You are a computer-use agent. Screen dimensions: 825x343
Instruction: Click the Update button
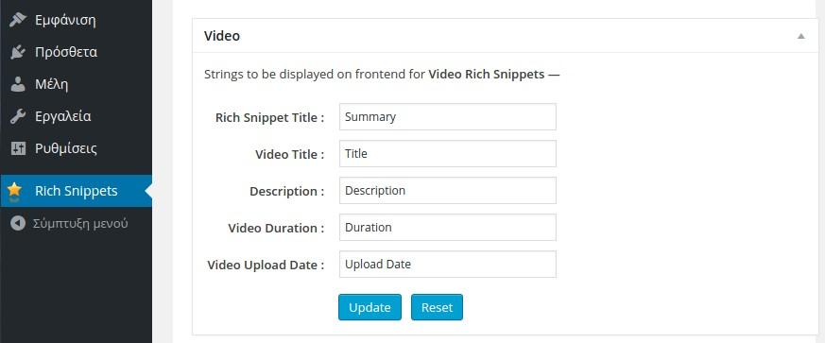370,307
